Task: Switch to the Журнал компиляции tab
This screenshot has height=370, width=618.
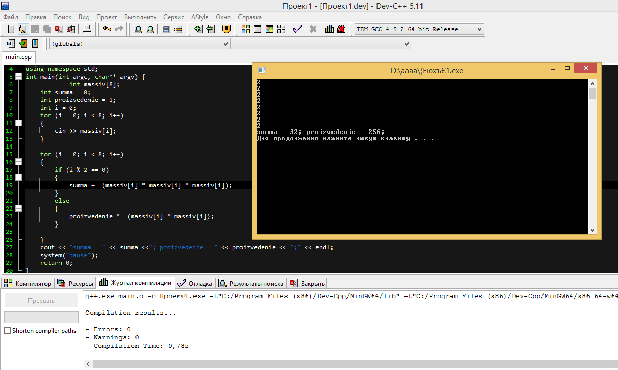Action: (x=135, y=283)
